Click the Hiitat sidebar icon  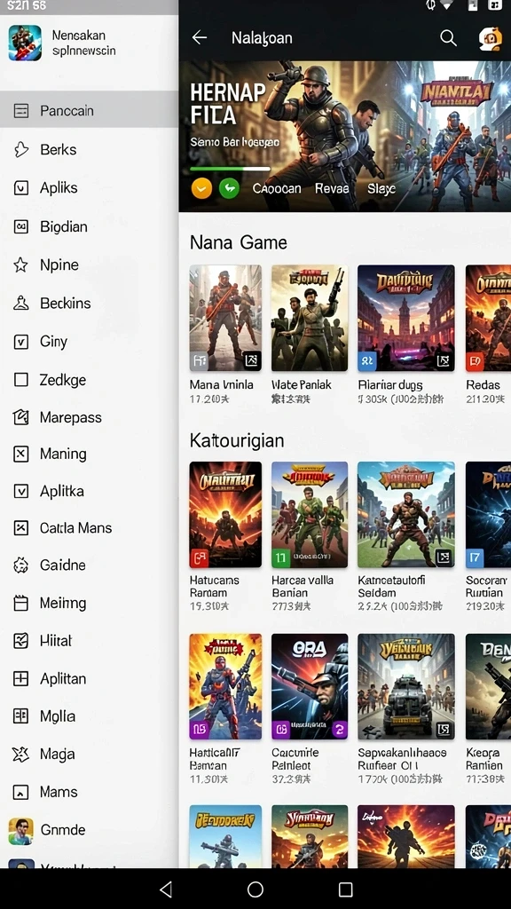pos(21,641)
